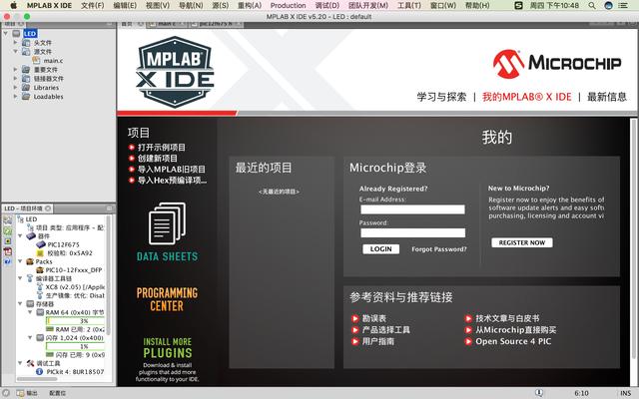Click the Microchip logo
The height and width of the screenshot is (399, 639).
(x=557, y=64)
